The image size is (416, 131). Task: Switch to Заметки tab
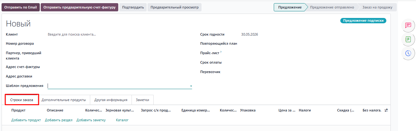pyautogui.click(x=142, y=100)
